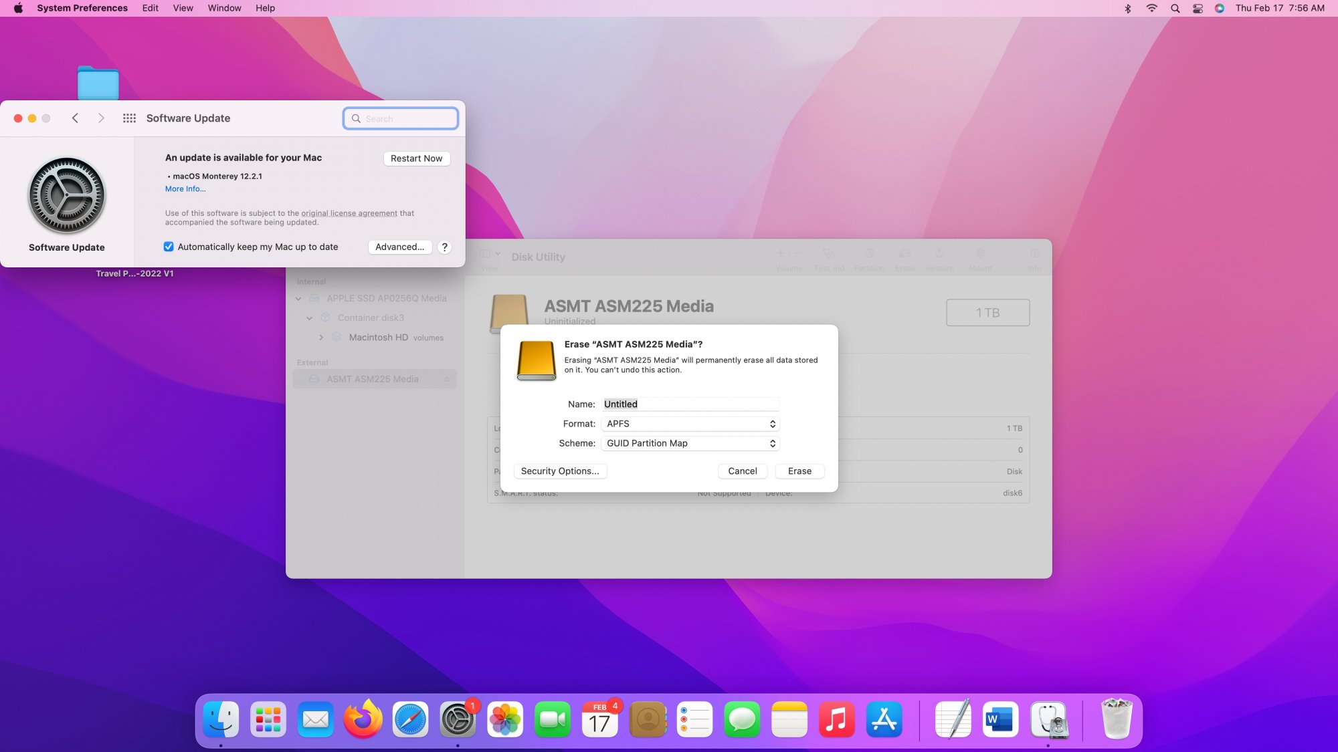Viewport: 1338px width, 752px height.
Task: Click Security Options button
Action: pyautogui.click(x=560, y=471)
